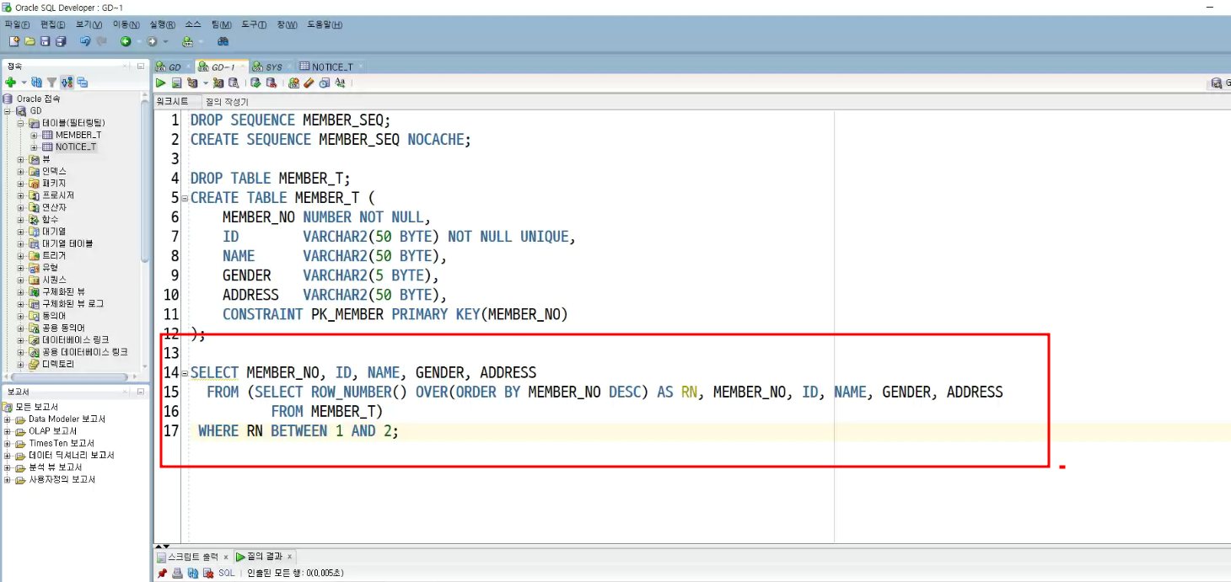
Task: Select the 질의 작성기 tab
Action: 227,101
